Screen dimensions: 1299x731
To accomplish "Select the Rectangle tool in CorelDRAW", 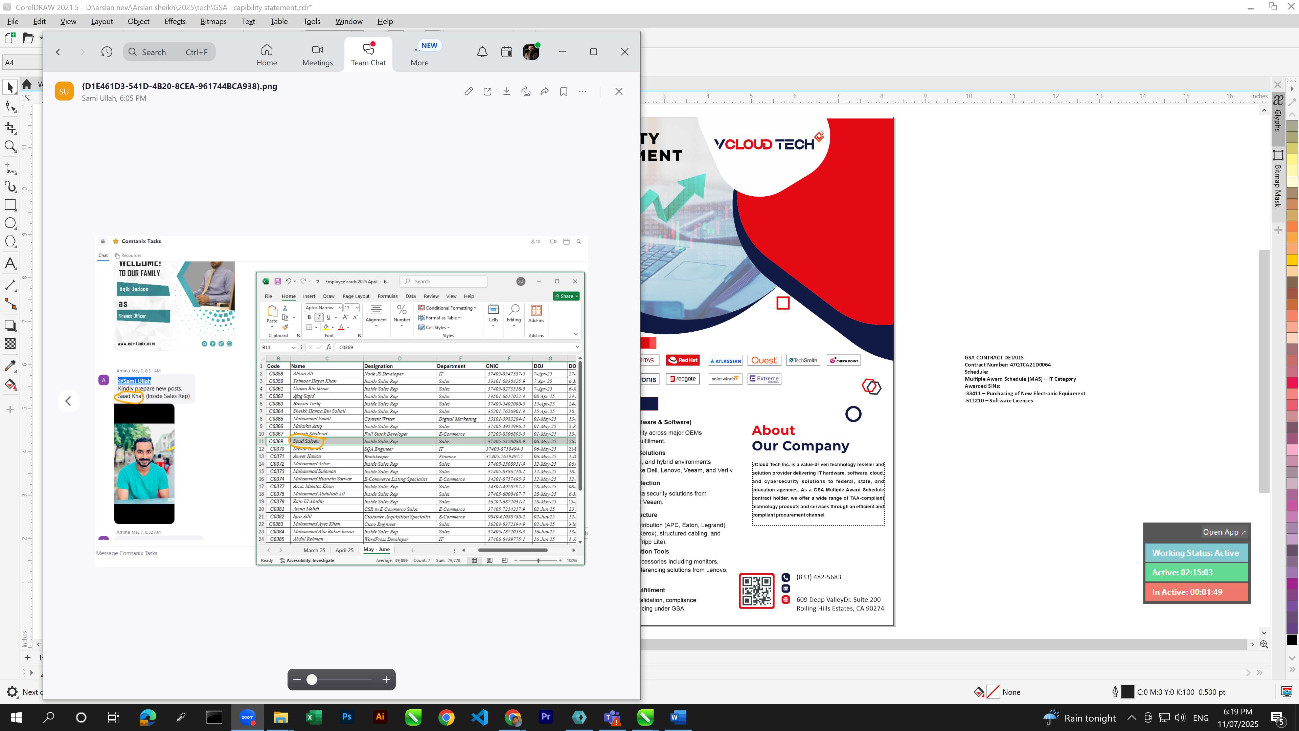I will pos(10,204).
